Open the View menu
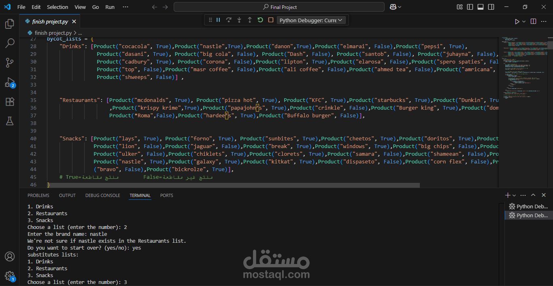This screenshot has height=286, width=553. [x=80, y=7]
